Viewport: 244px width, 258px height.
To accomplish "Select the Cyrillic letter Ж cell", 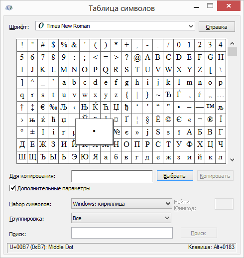I will (43, 145).
